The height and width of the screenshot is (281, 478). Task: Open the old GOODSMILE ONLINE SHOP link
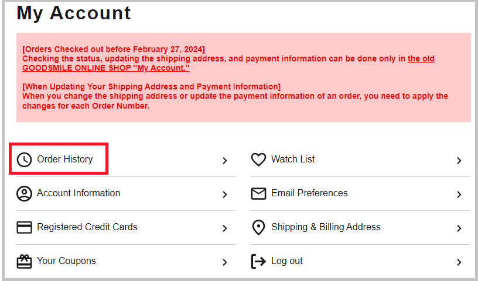click(228, 63)
